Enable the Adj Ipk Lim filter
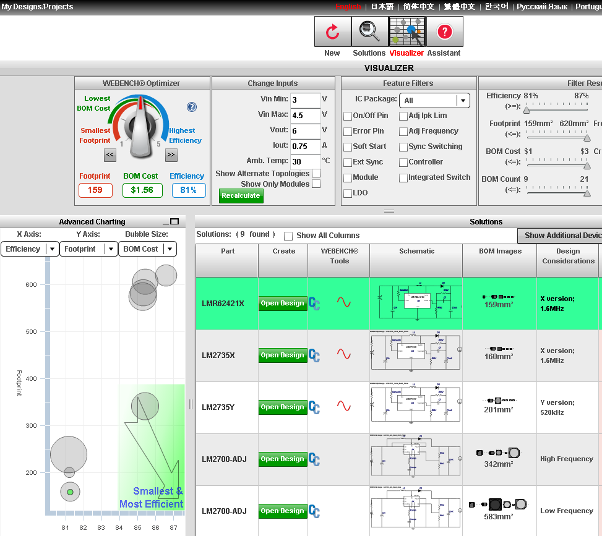This screenshot has width=602, height=536. [403, 116]
